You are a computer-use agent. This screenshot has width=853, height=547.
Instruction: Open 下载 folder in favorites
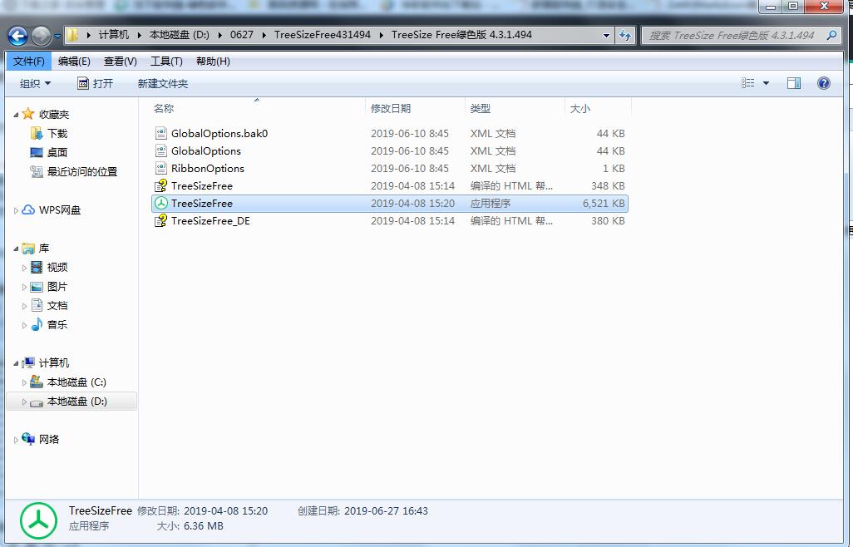coord(57,133)
